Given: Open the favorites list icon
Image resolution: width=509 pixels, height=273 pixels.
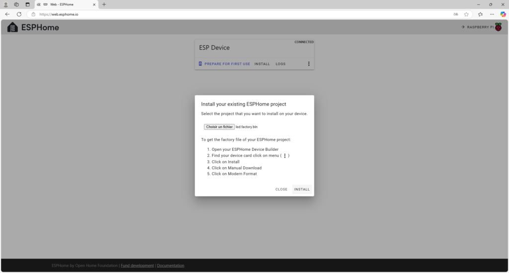Looking at the screenshot, I should [481, 14].
